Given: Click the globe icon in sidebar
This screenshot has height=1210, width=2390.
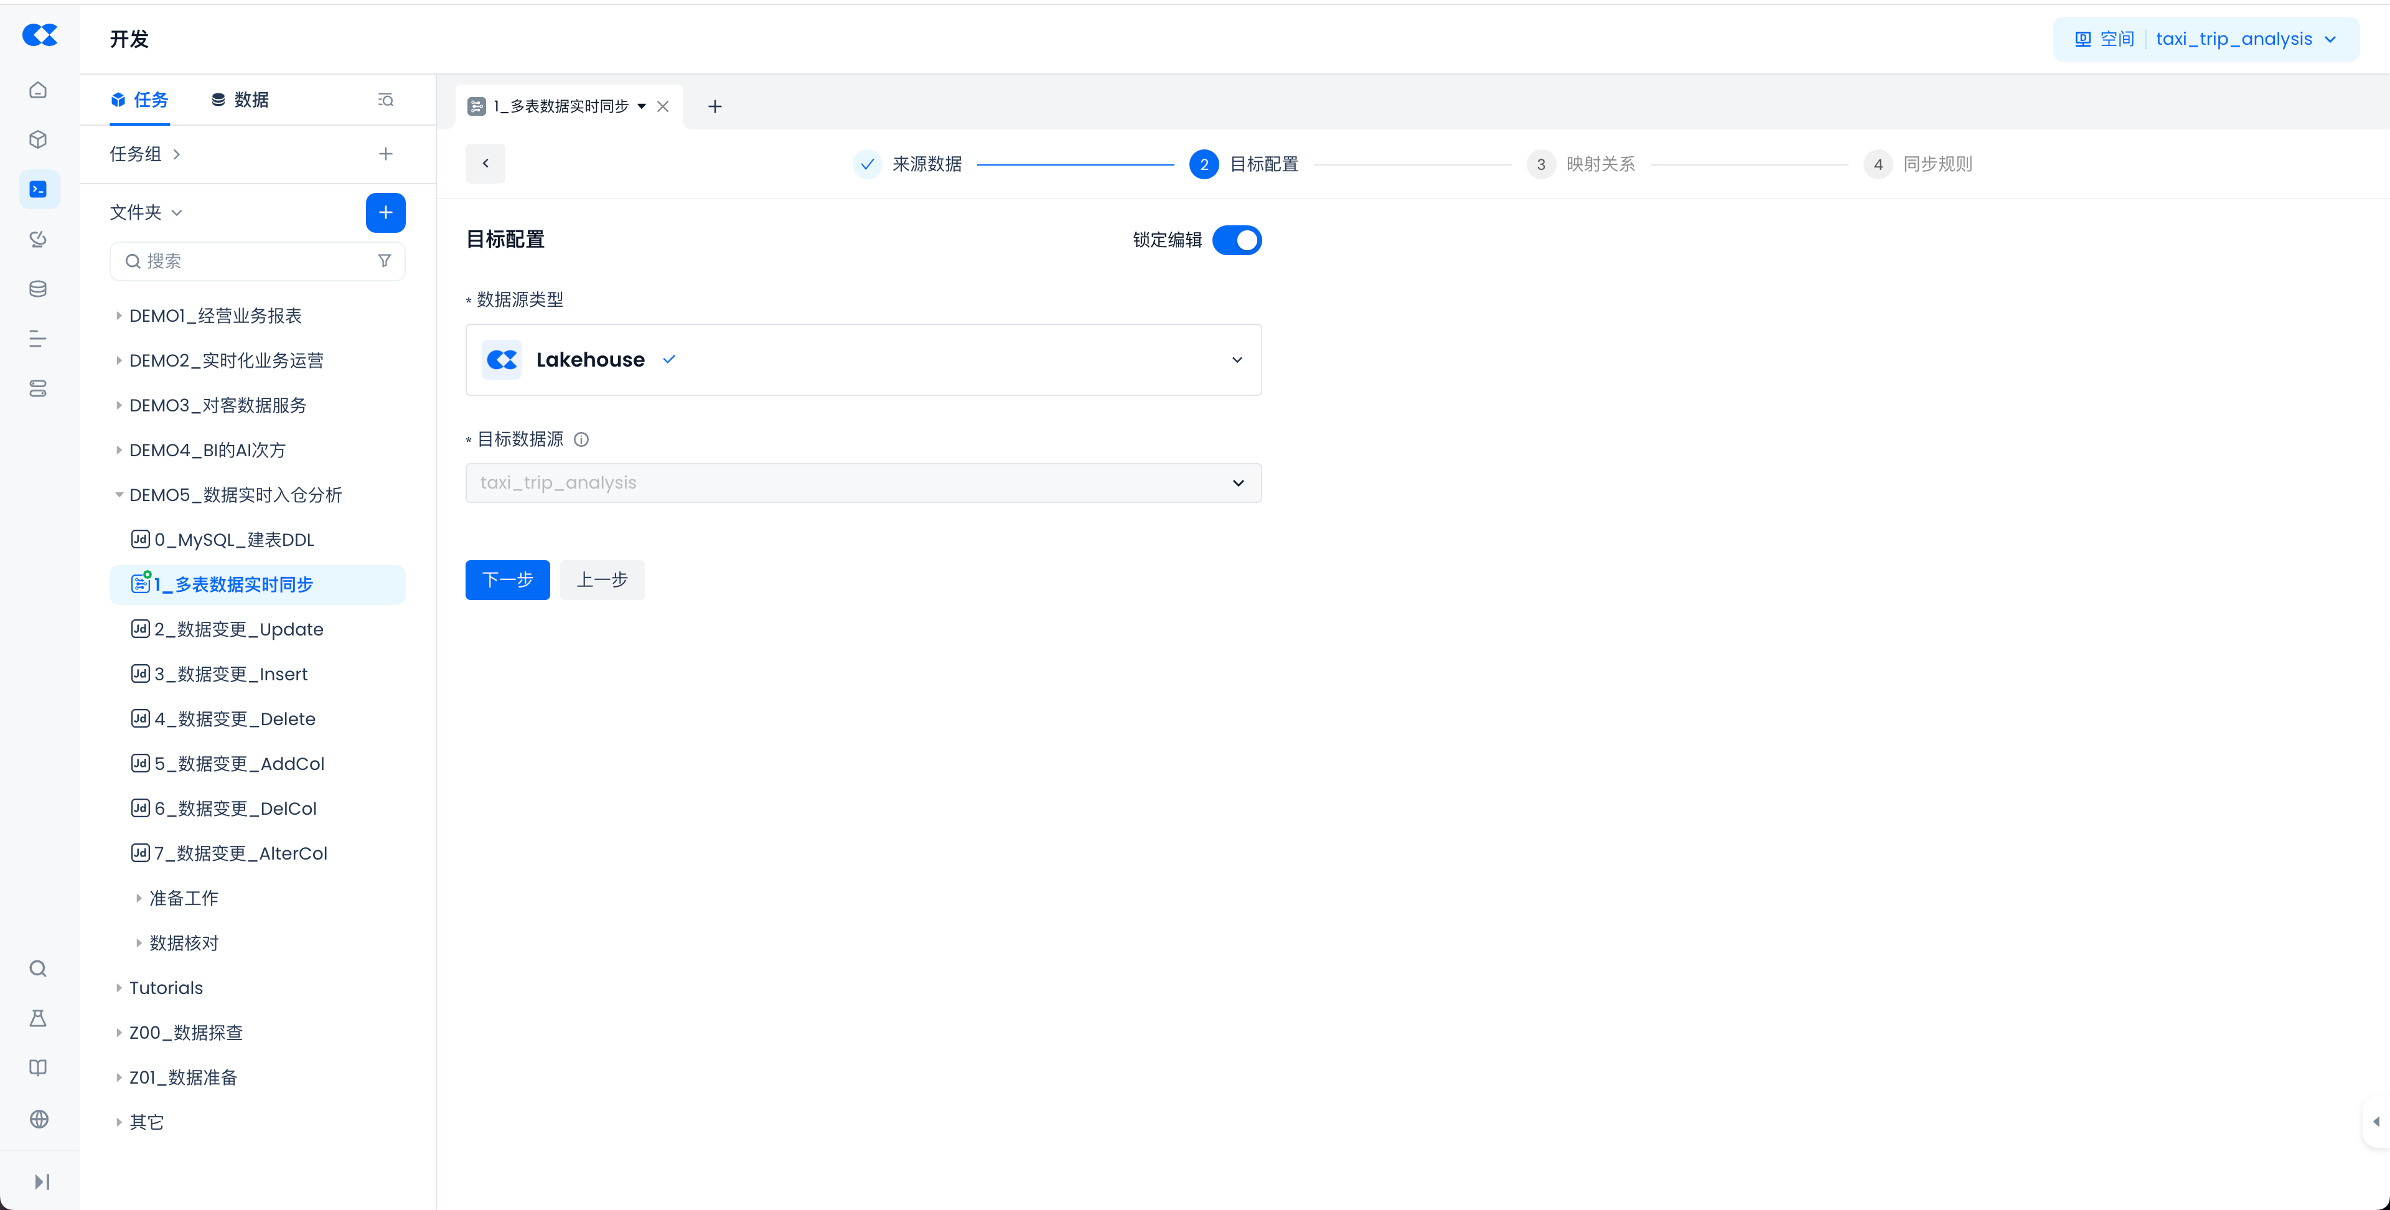Looking at the screenshot, I should pyautogui.click(x=38, y=1119).
